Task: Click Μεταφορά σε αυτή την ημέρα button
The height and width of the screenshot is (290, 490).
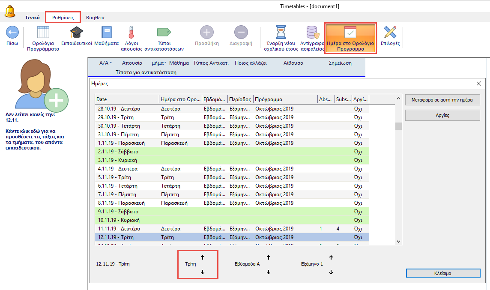Action: (442, 100)
